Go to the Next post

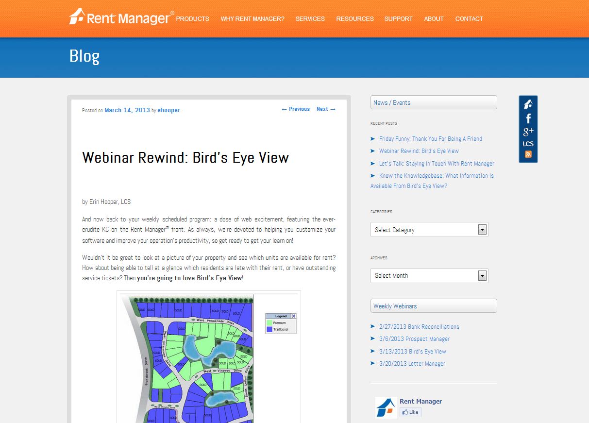point(326,109)
